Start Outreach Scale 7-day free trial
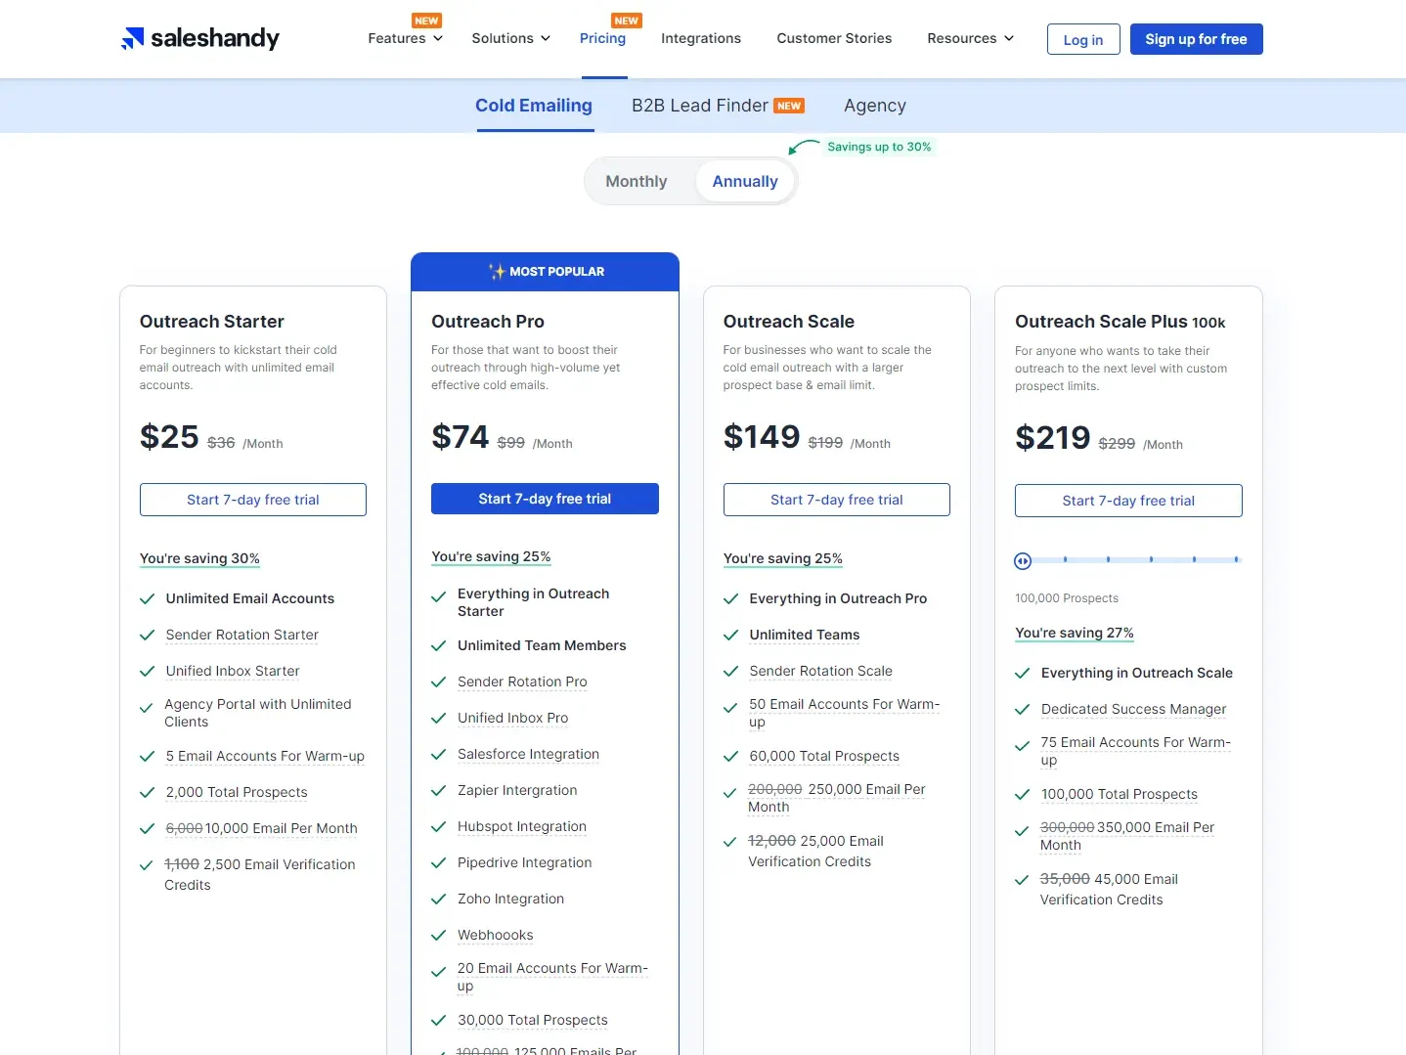This screenshot has height=1055, width=1406. [x=837, y=500]
